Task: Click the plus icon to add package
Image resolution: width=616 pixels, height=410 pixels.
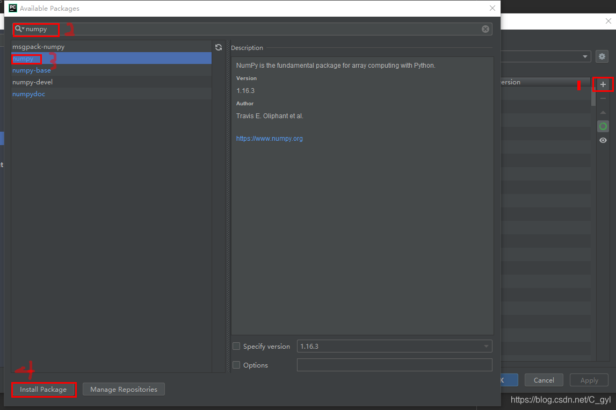Action: click(x=603, y=84)
